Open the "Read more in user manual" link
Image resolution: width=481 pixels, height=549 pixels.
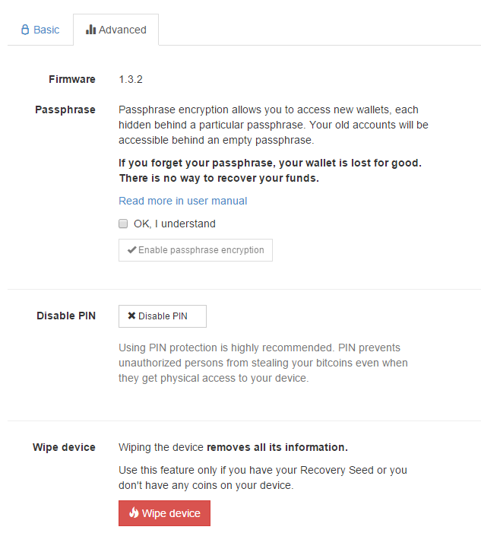click(182, 201)
